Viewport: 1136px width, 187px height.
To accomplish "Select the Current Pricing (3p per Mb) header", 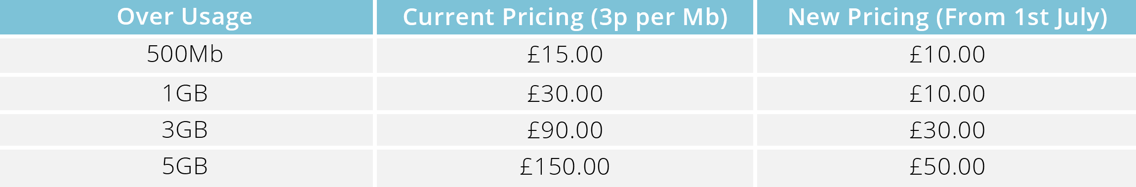I will 565,17.
